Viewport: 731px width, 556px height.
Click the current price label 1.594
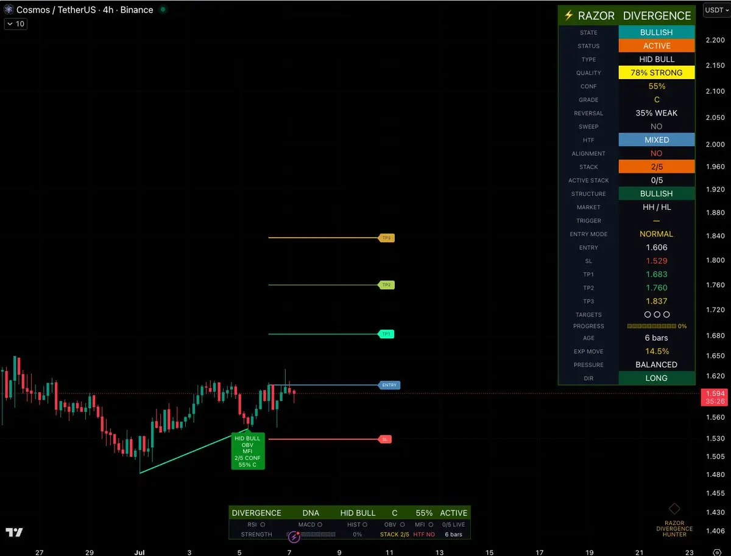716,394
